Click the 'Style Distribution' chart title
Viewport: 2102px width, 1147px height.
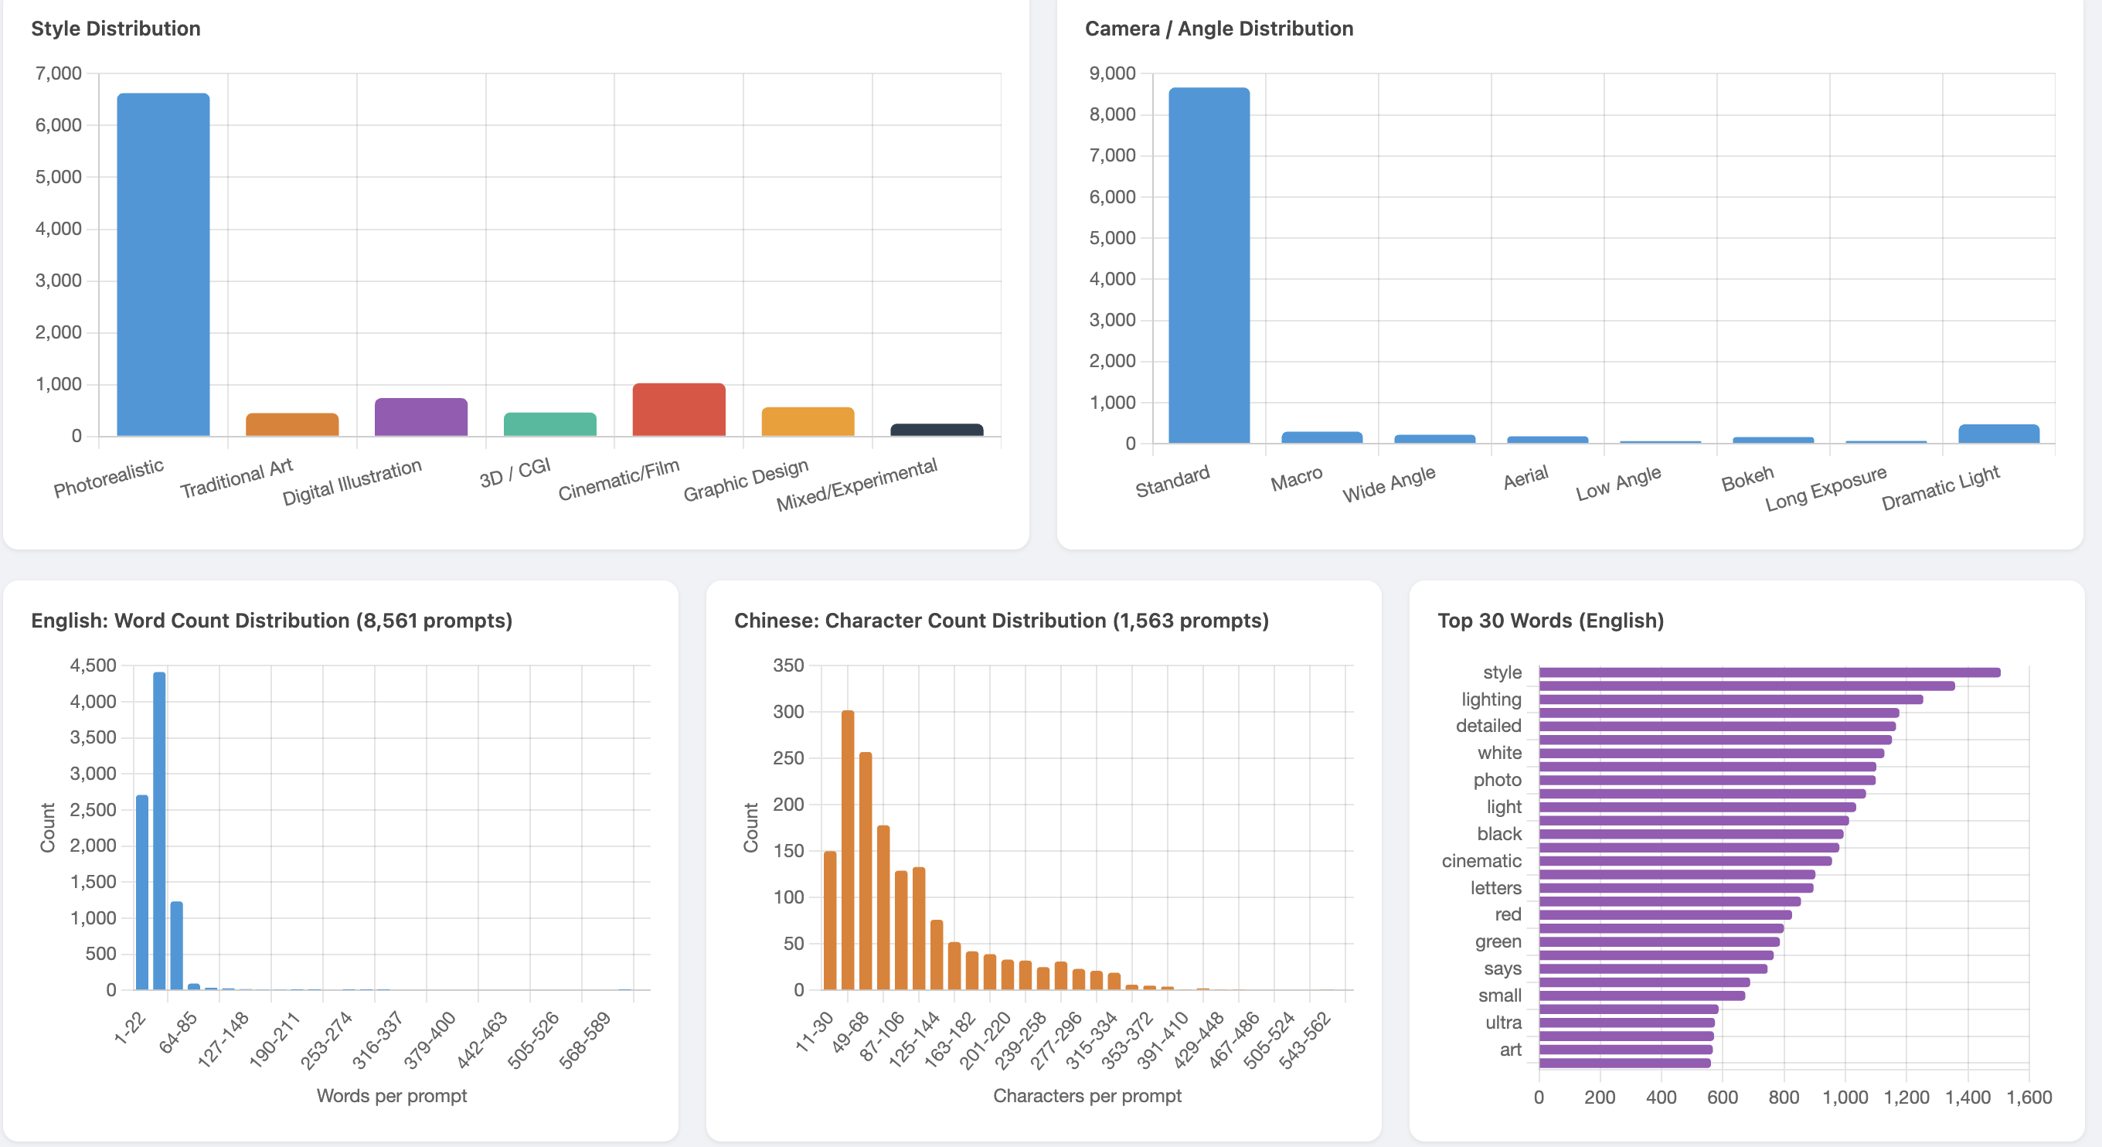tap(115, 28)
